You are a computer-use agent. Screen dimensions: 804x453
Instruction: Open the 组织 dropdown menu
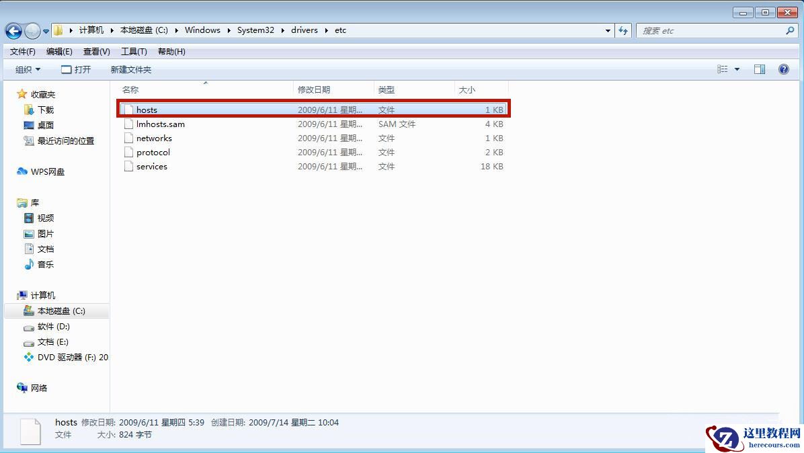(x=27, y=69)
